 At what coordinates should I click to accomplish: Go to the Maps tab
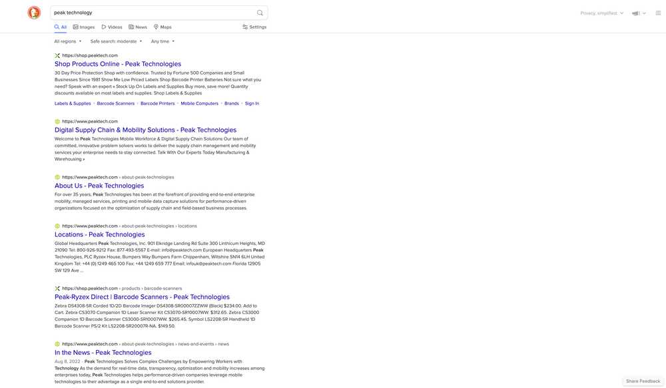click(163, 27)
